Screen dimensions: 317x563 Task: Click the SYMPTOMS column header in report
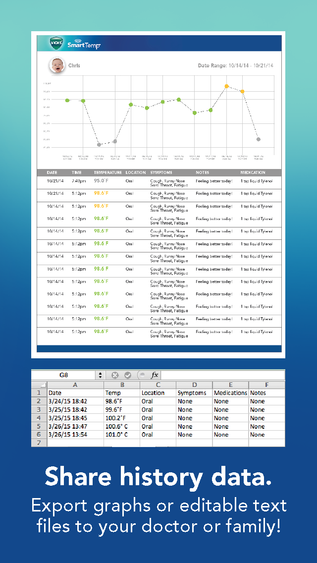(161, 172)
